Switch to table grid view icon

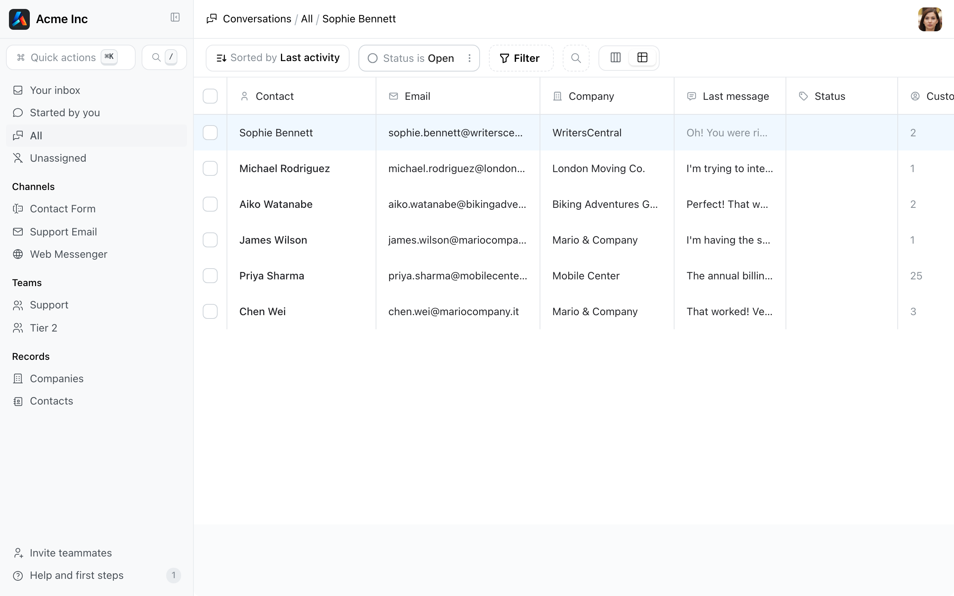coord(642,57)
